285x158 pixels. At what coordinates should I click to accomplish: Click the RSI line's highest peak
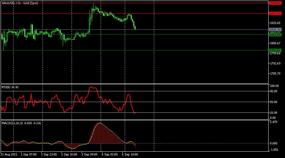point(92,87)
